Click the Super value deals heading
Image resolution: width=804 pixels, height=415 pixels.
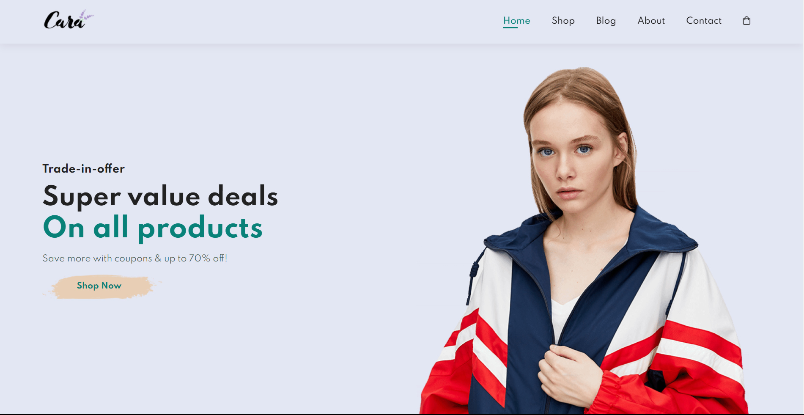(x=160, y=196)
